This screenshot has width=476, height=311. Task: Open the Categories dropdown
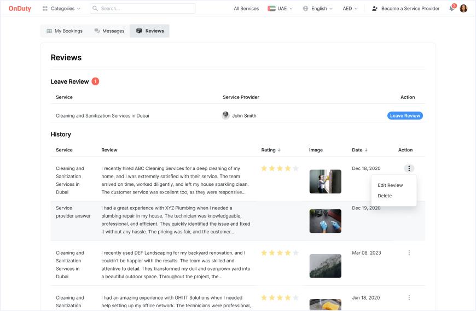click(x=62, y=9)
